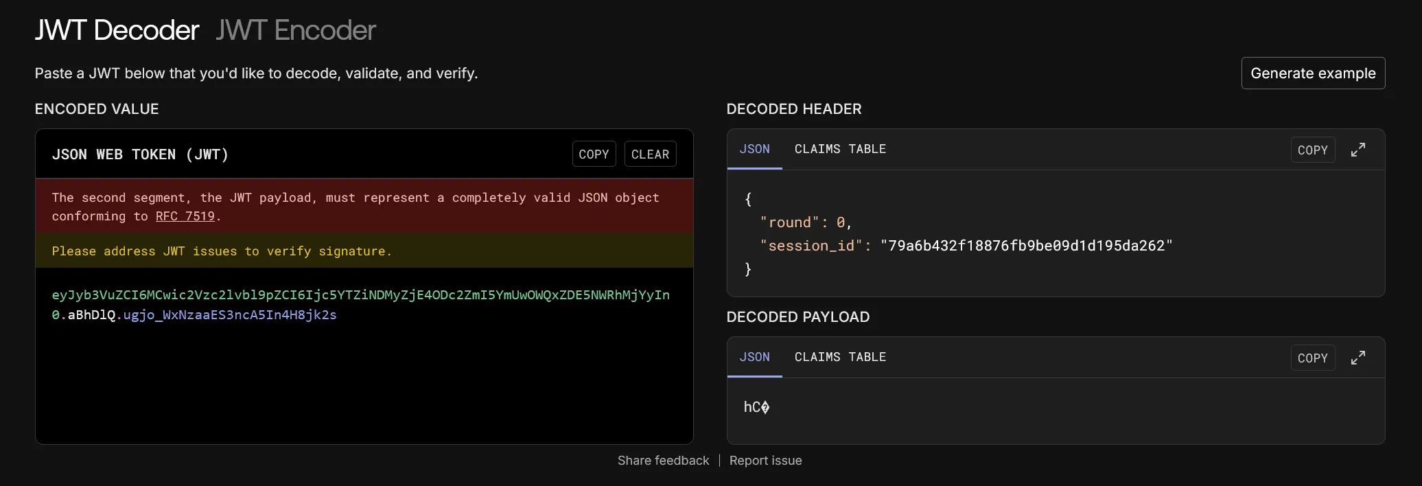Image resolution: width=1422 pixels, height=486 pixels.
Task: Click the yellow verify signature warning banner
Action: point(364,251)
